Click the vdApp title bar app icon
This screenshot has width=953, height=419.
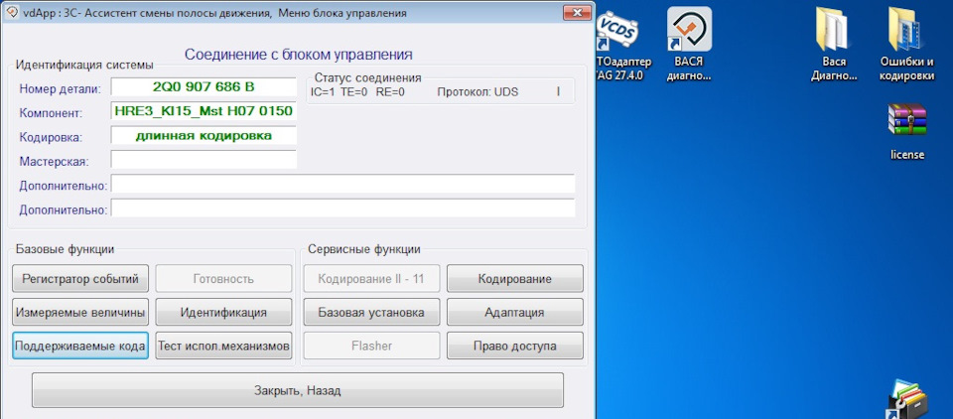(10, 12)
